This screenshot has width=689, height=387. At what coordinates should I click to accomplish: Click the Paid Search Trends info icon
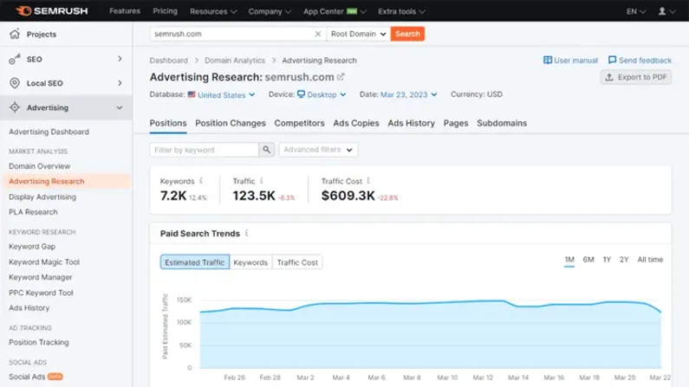click(246, 233)
